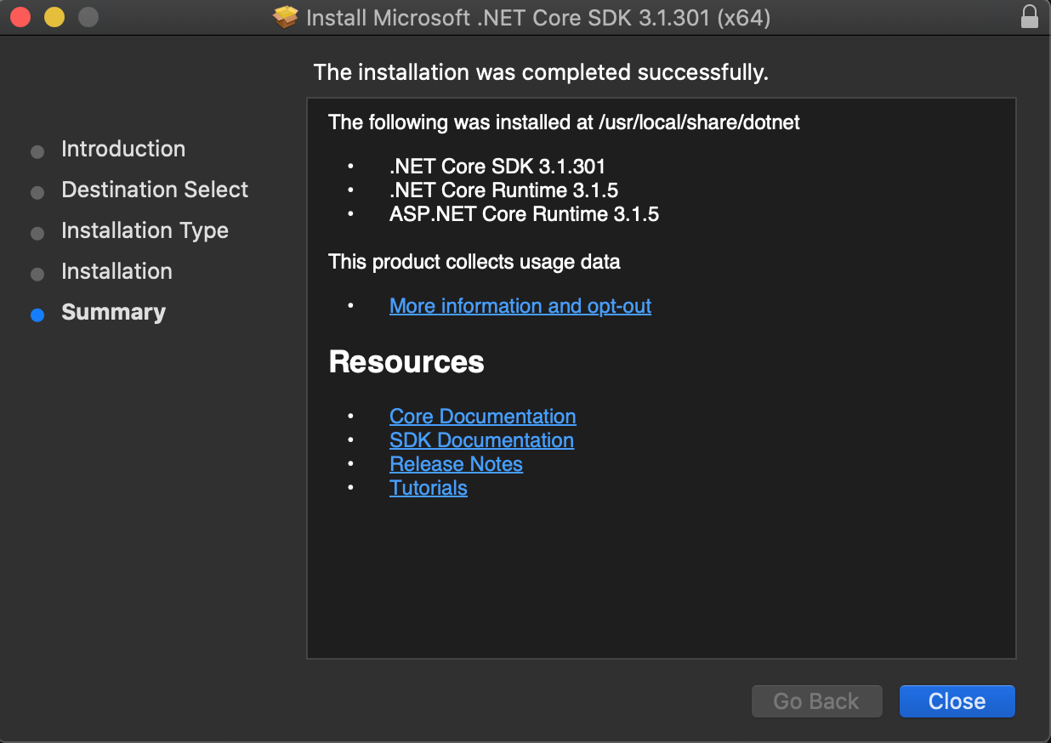Open the Release Notes link
This screenshot has width=1051, height=743.
456,464
